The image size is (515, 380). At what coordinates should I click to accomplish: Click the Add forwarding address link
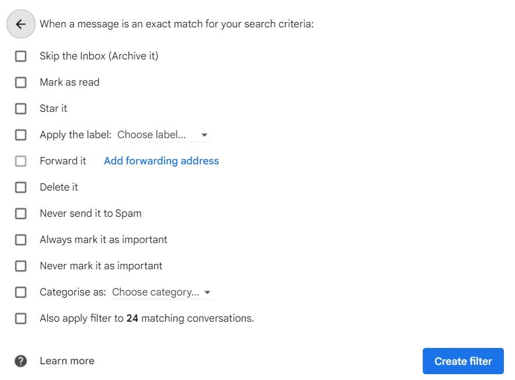[161, 161]
